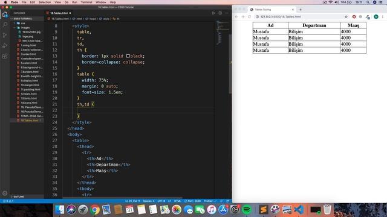
Task: Open 5.colors.html in Explorer
Action: click(29, 63)
